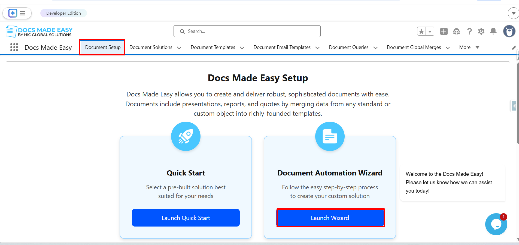Open the user profile avatar
The image size is (519, 245).
tap(509, 31)
